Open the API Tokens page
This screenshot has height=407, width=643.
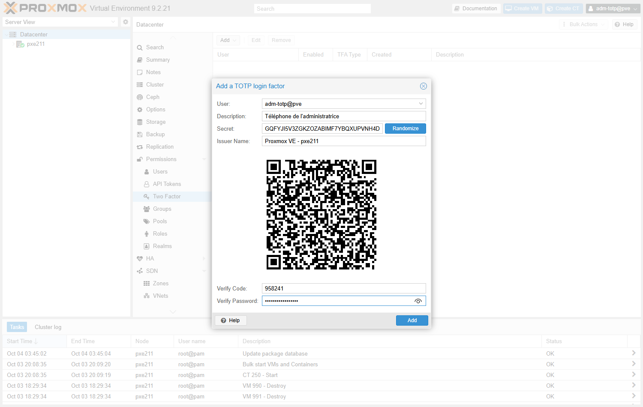tap(167, 184)
